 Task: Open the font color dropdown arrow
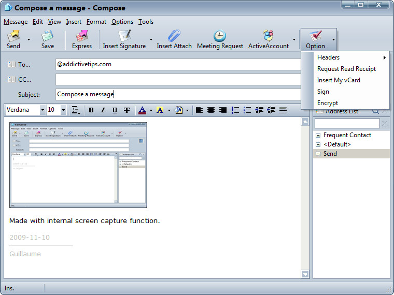(151, 110)
